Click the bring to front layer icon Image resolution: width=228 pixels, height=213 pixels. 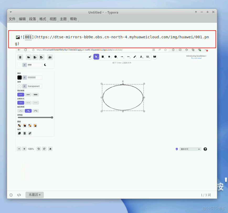pos(35,125)
